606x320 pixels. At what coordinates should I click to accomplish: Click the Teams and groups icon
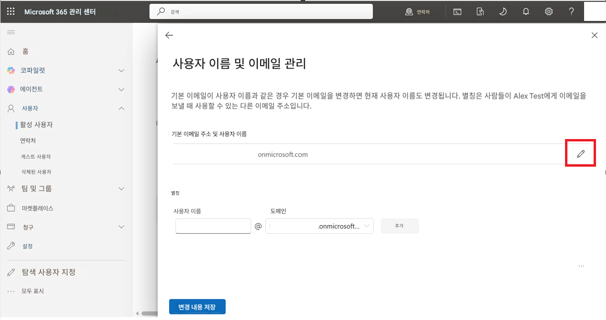coord(11,189)
